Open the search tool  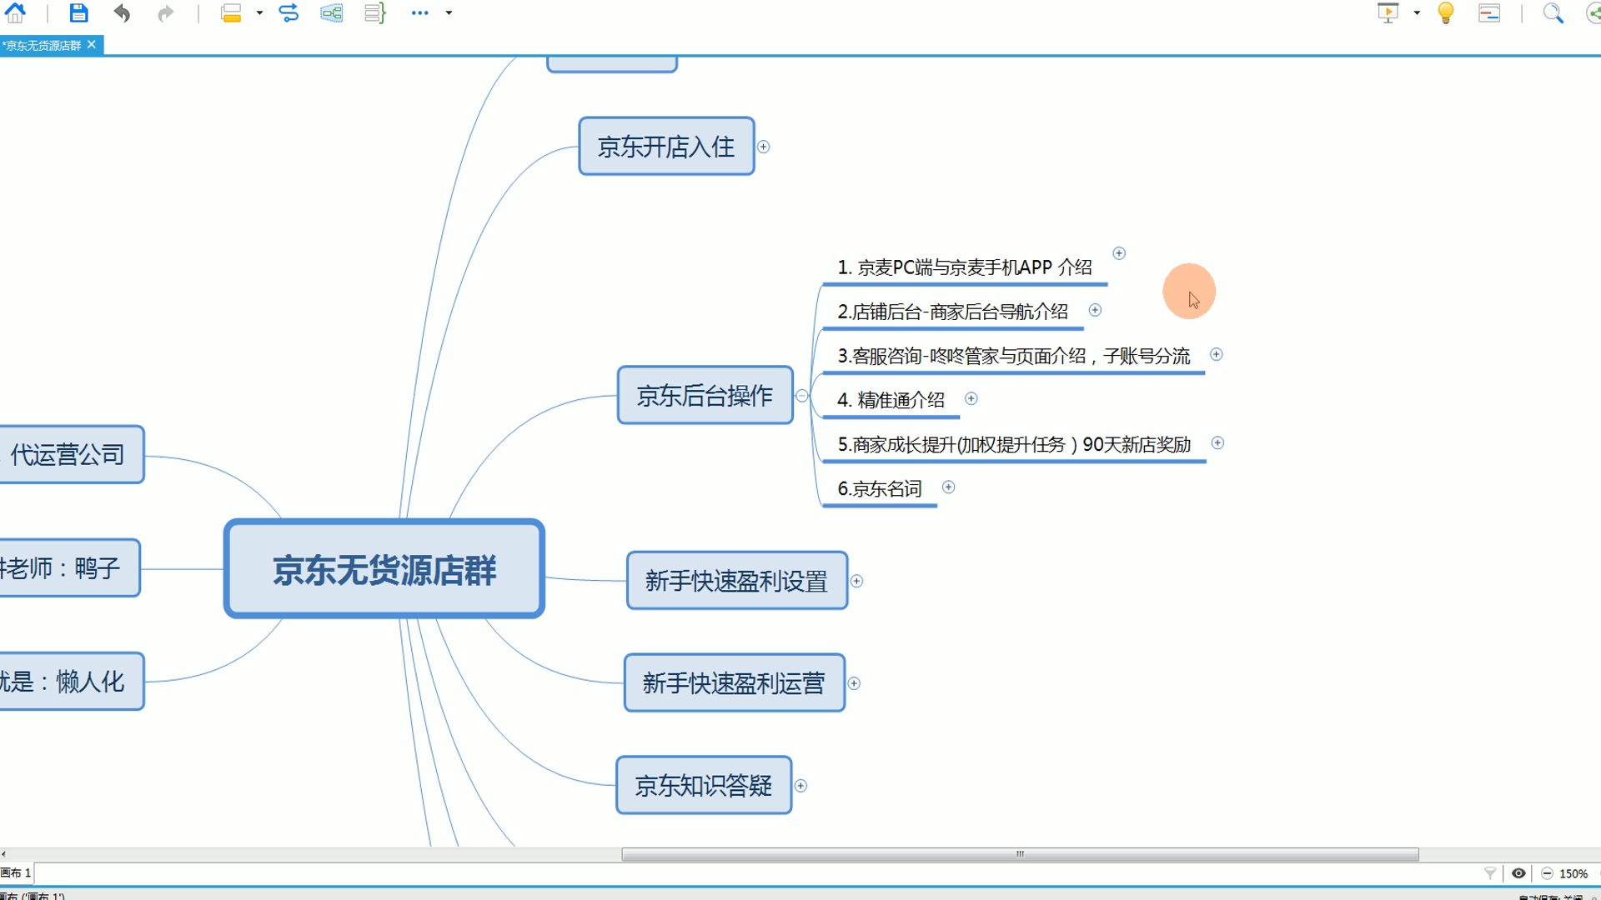coord(1551,13)
